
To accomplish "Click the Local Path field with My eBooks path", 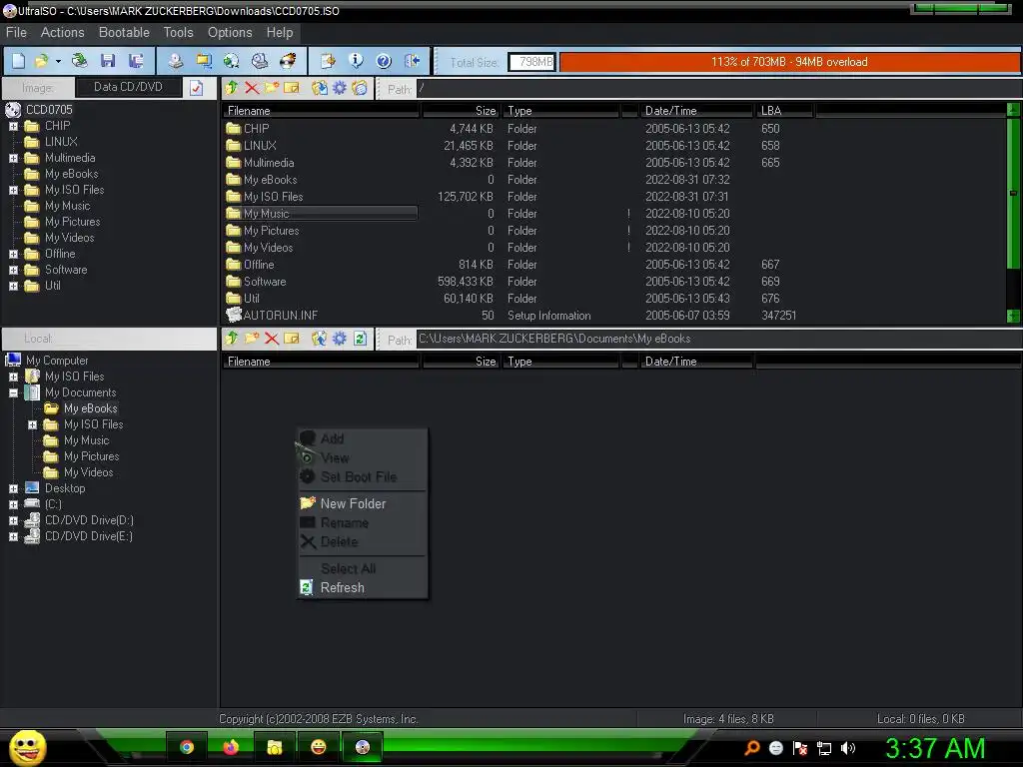I will click(719, 339).
